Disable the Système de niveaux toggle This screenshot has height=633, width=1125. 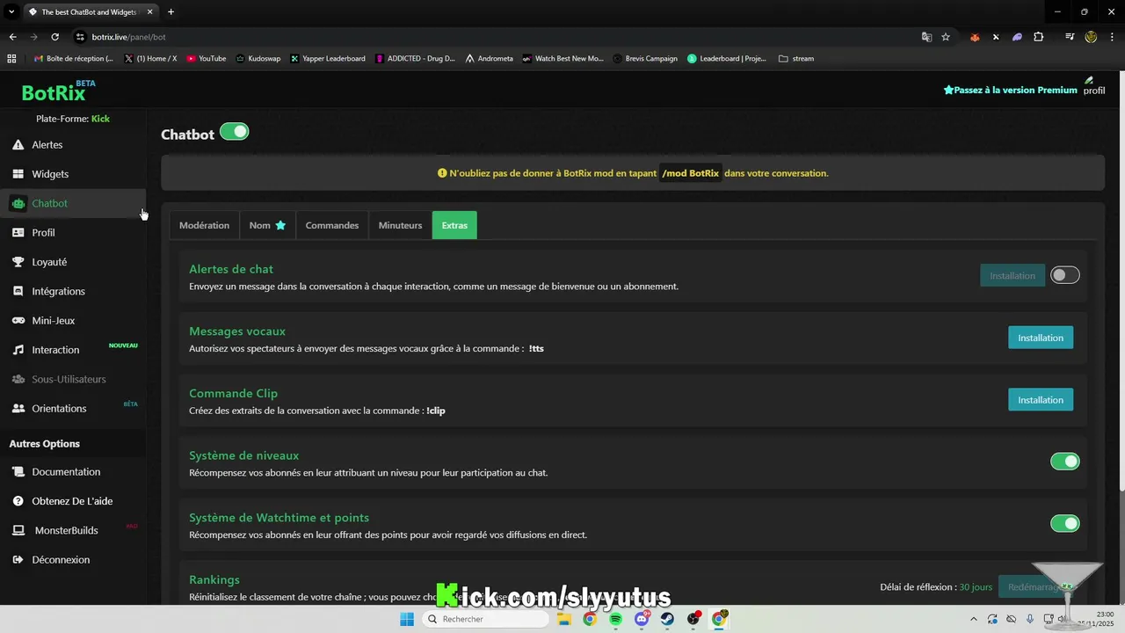pos(1065,462)
